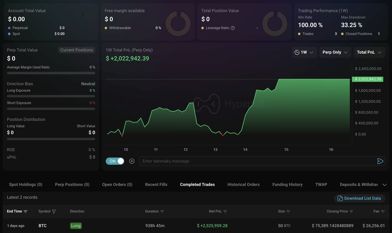Sort by Duration column icon
The width and height of the screenshot is (392, 233).
click(x=162, y=211)
